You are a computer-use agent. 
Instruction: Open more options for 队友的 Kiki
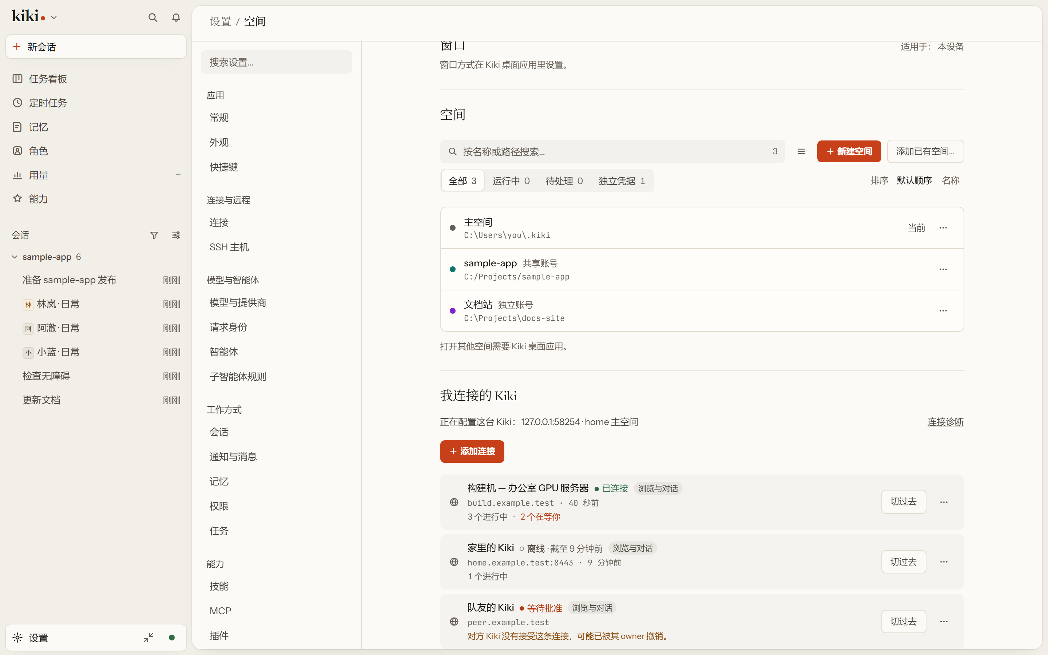[944, 622]
